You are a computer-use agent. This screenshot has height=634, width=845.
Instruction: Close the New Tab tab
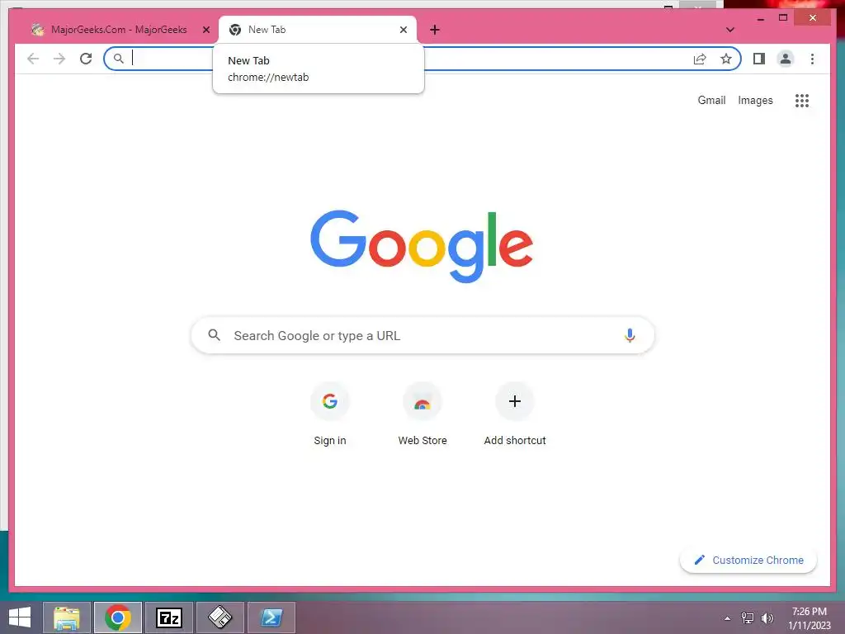point(403,30)
